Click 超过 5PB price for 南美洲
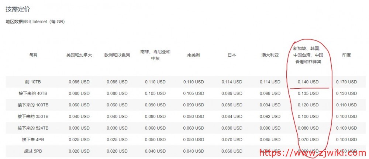This screenshot has height=159, width=369. [x=193, y=151]
